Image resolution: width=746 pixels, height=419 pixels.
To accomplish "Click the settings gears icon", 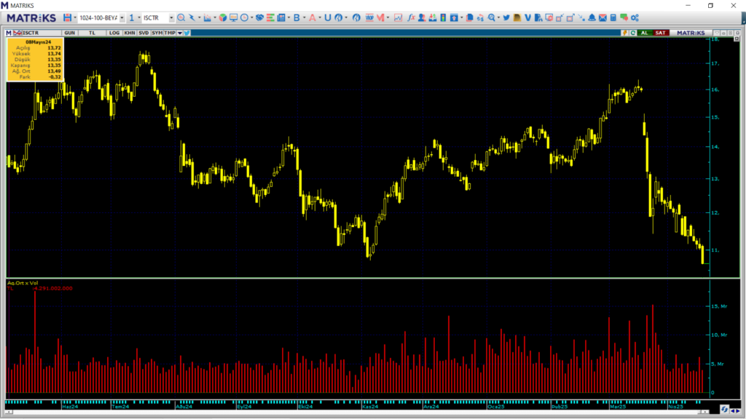I will coord(635,17).
